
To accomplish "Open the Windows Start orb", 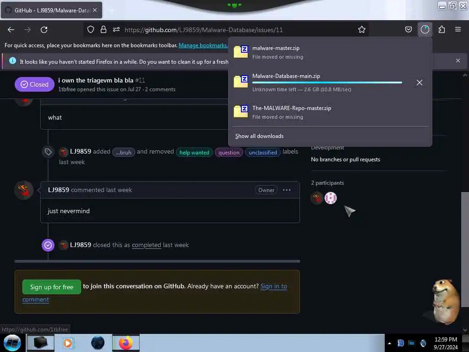I will [12, 343].
